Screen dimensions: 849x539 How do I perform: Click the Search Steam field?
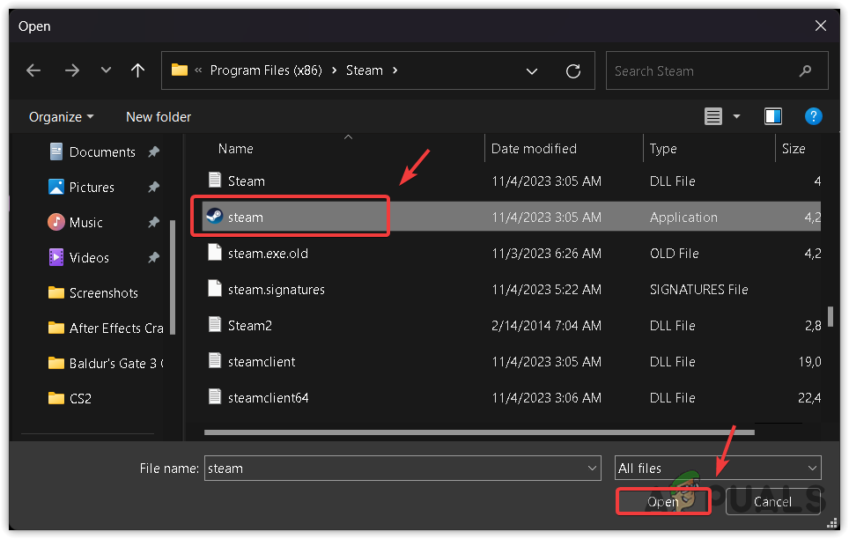(x=705, y=70)
